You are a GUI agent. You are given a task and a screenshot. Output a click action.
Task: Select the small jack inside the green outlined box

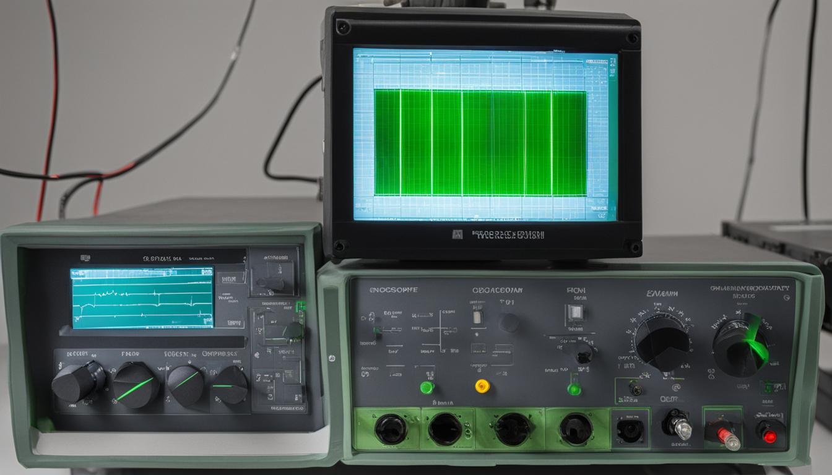click(635, 389)
